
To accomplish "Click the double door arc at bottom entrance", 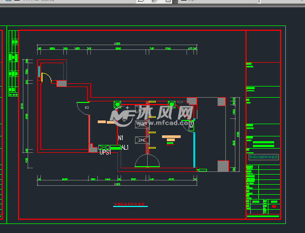I will point(147,160).
